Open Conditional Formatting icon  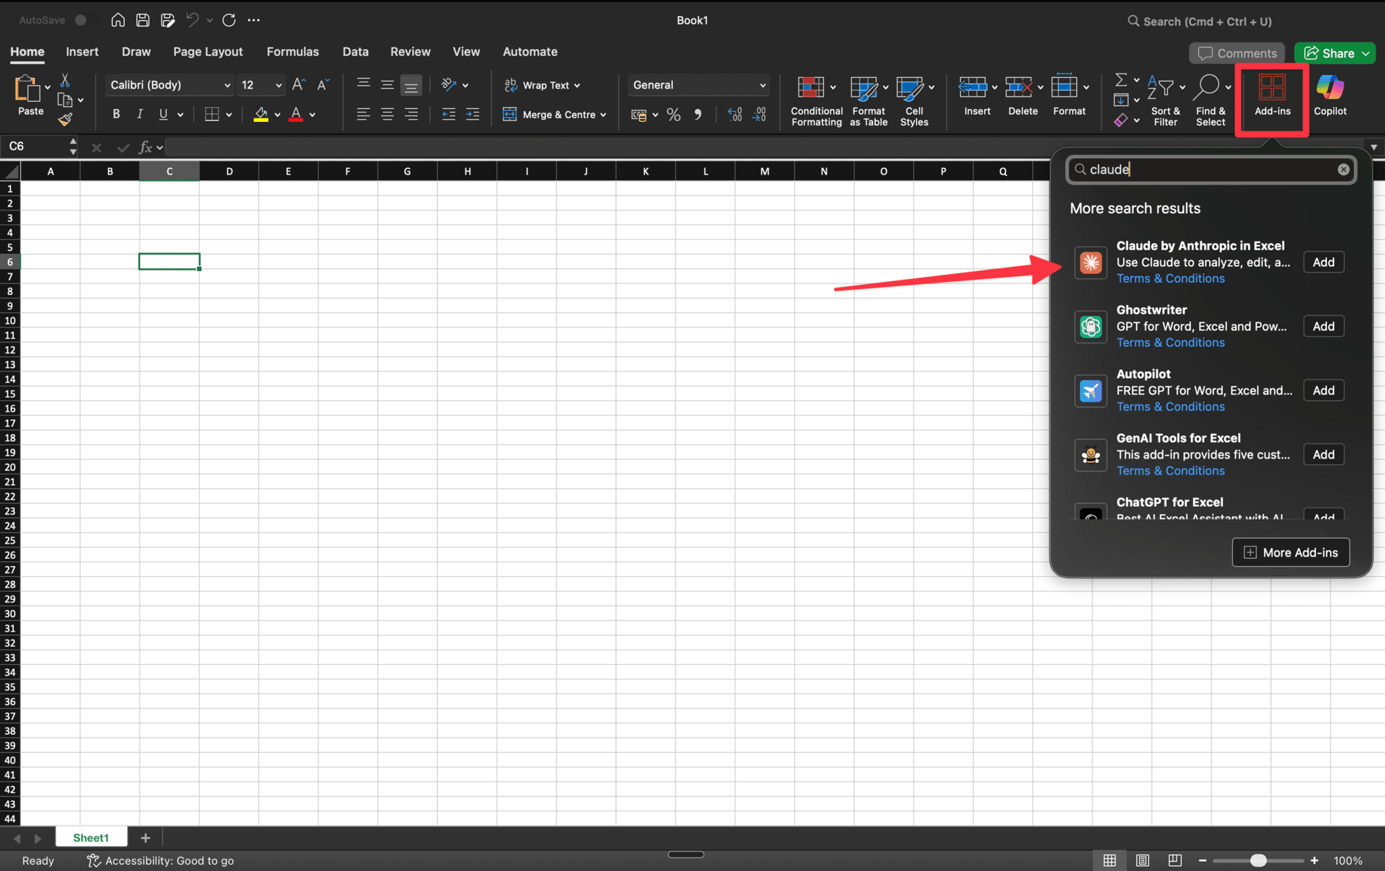point(811,88)
